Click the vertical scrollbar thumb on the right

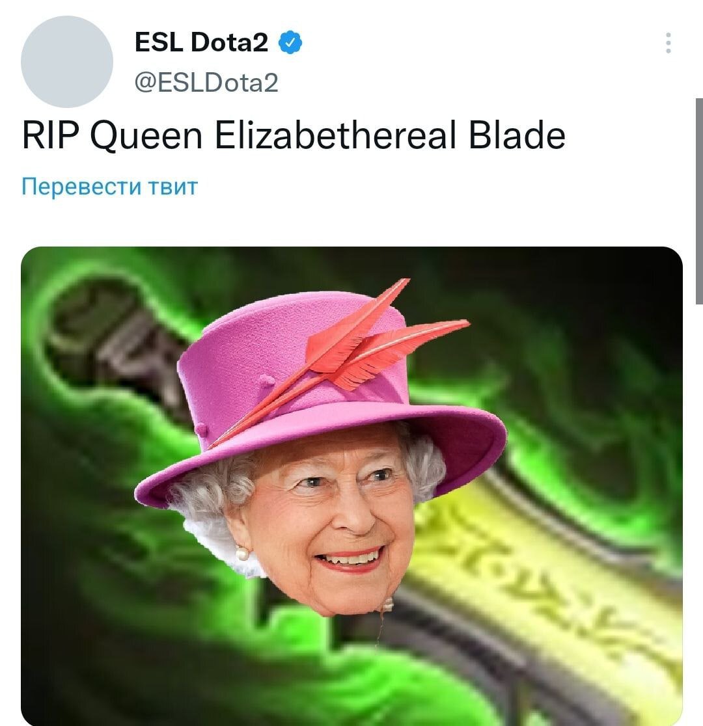699,201
